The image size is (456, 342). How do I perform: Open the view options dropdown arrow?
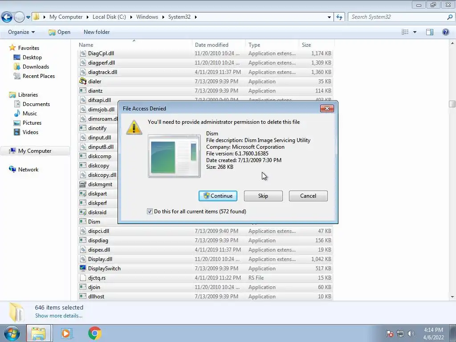(x=415, y=32)
